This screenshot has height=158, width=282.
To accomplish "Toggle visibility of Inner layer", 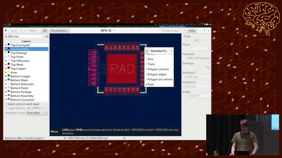I will (x=6, y=72).
